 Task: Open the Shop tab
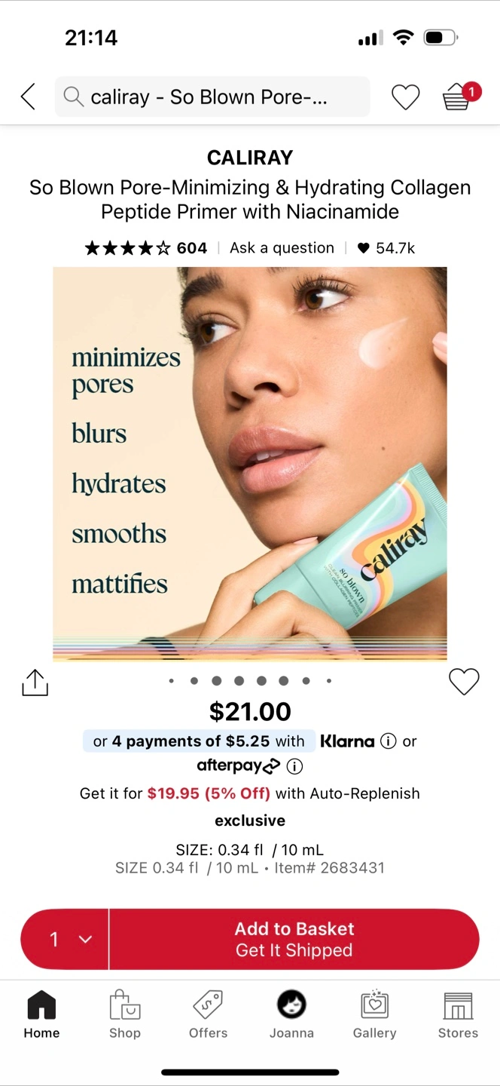click(125, 1015)
